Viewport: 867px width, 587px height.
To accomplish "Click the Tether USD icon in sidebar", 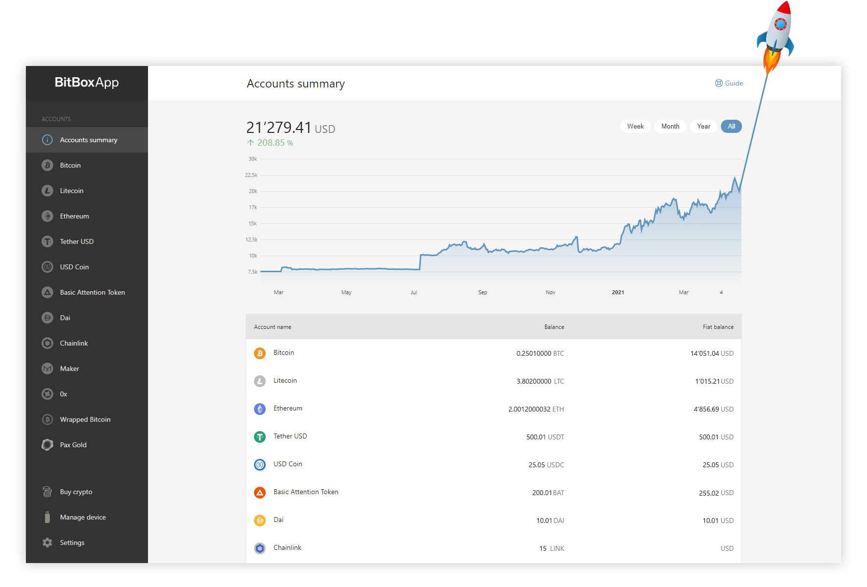I will click(47, 241).
